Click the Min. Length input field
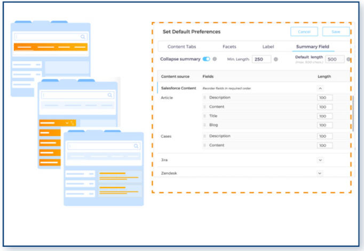Image resolution: width=364 pixels, height=251 pixels. pyautogui.click(x=261, y=59)
